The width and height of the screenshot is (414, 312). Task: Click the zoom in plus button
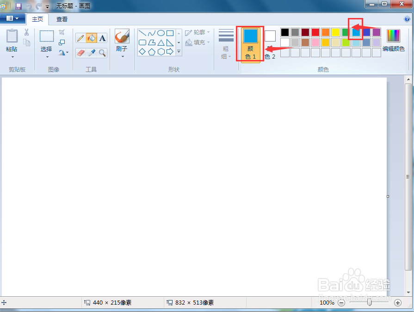click(x=398, y=303)
